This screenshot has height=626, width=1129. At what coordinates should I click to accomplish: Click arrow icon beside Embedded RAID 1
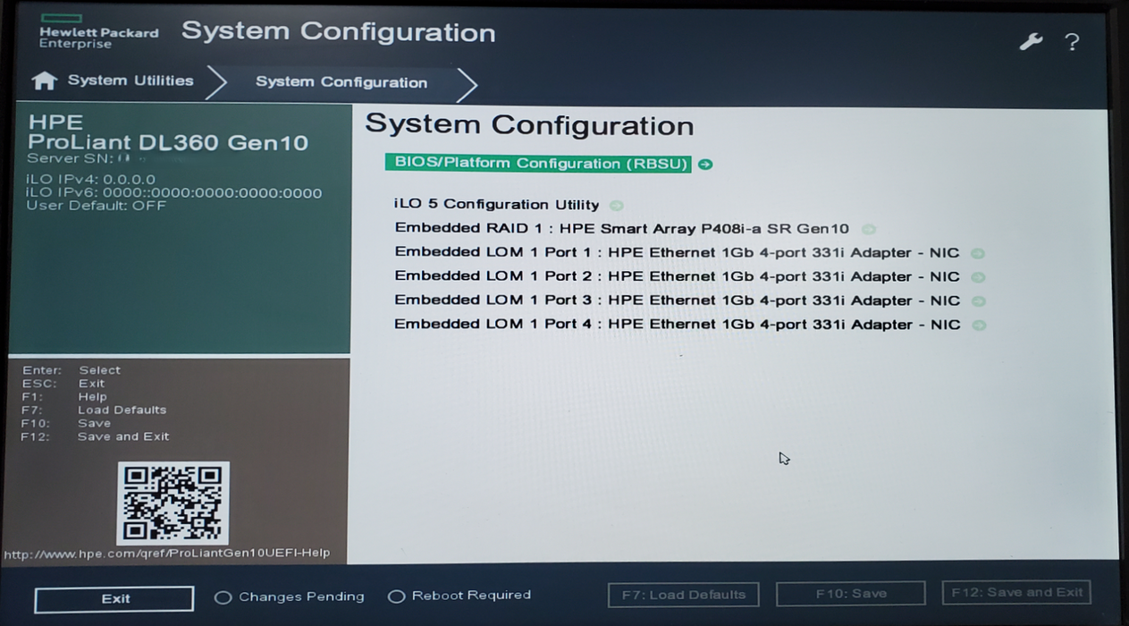(x=868, y=229)
